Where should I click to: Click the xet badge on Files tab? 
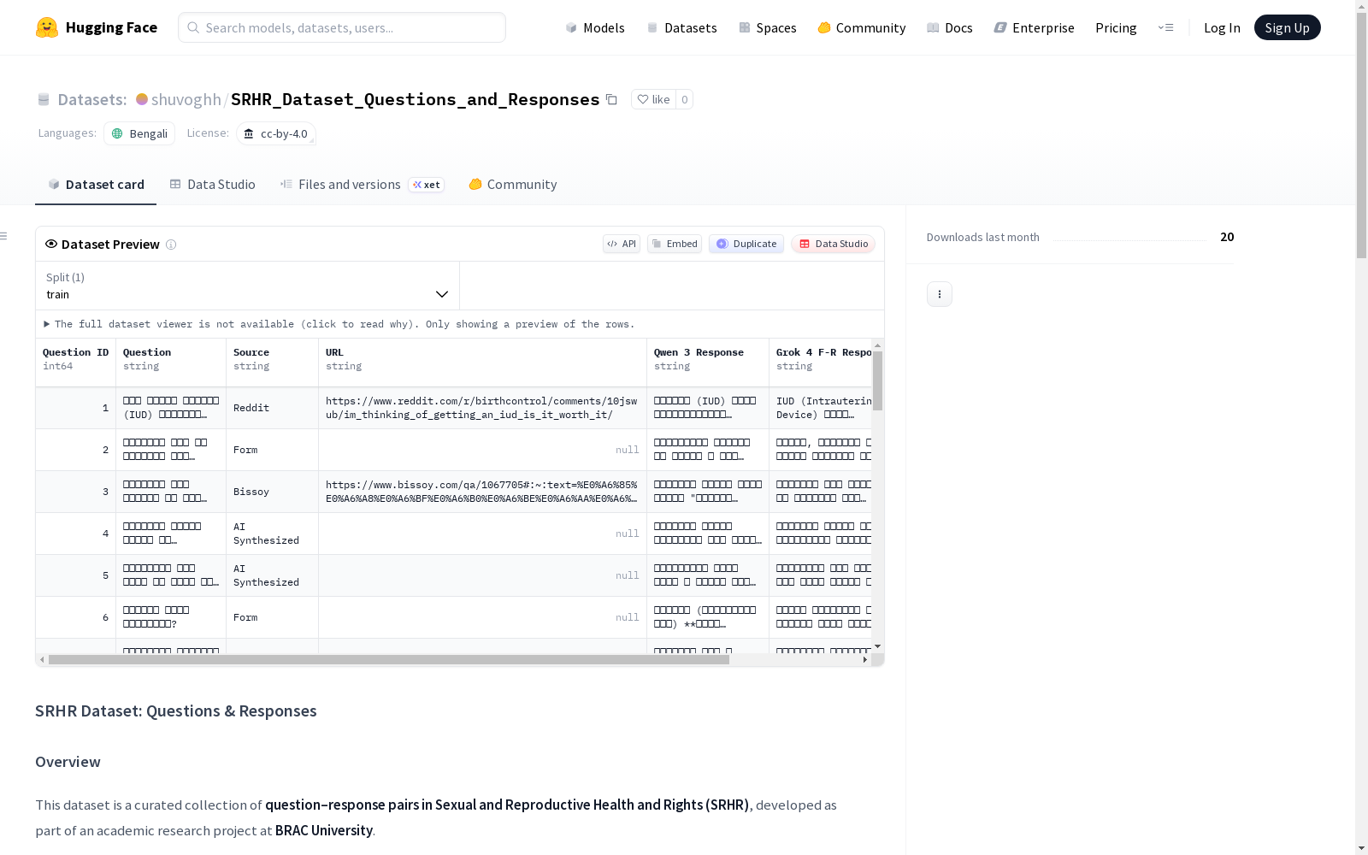point(426,185)
